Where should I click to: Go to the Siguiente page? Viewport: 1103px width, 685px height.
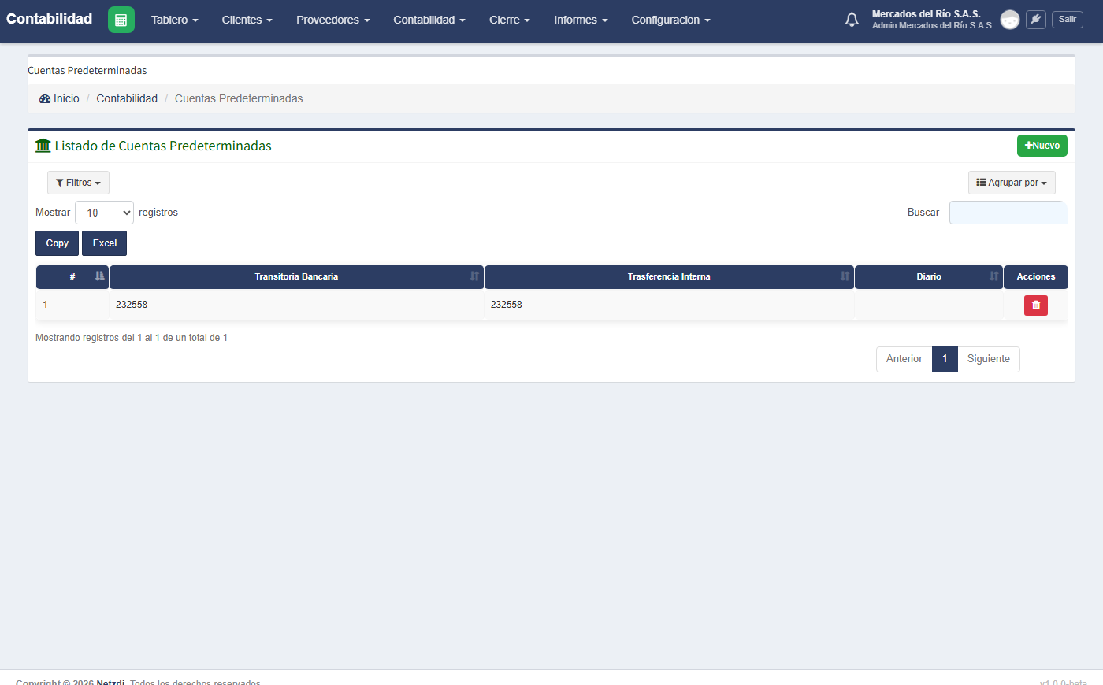(988, 359)
